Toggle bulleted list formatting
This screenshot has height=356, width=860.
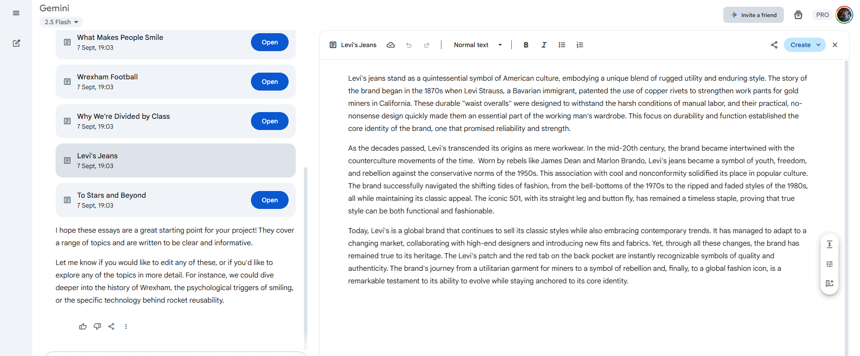tap(562, 45)
